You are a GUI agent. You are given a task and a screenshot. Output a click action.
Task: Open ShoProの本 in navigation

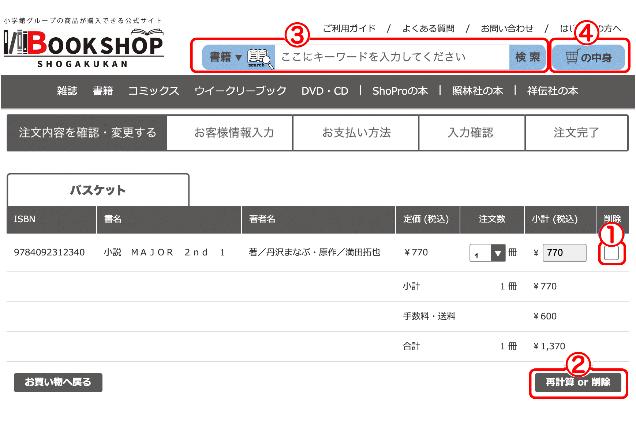click(x=400, y=91)
